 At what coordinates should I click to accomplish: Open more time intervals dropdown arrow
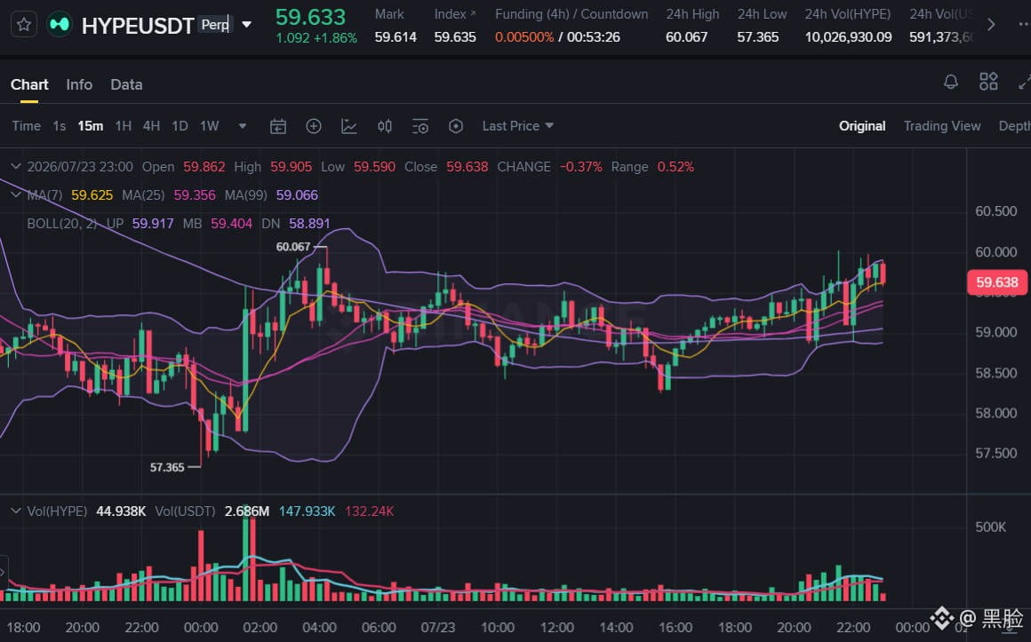pos(242,126)
